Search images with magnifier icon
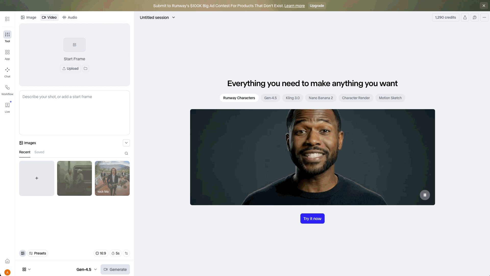This screenshot has height=276, width=490. coord(126,153)
